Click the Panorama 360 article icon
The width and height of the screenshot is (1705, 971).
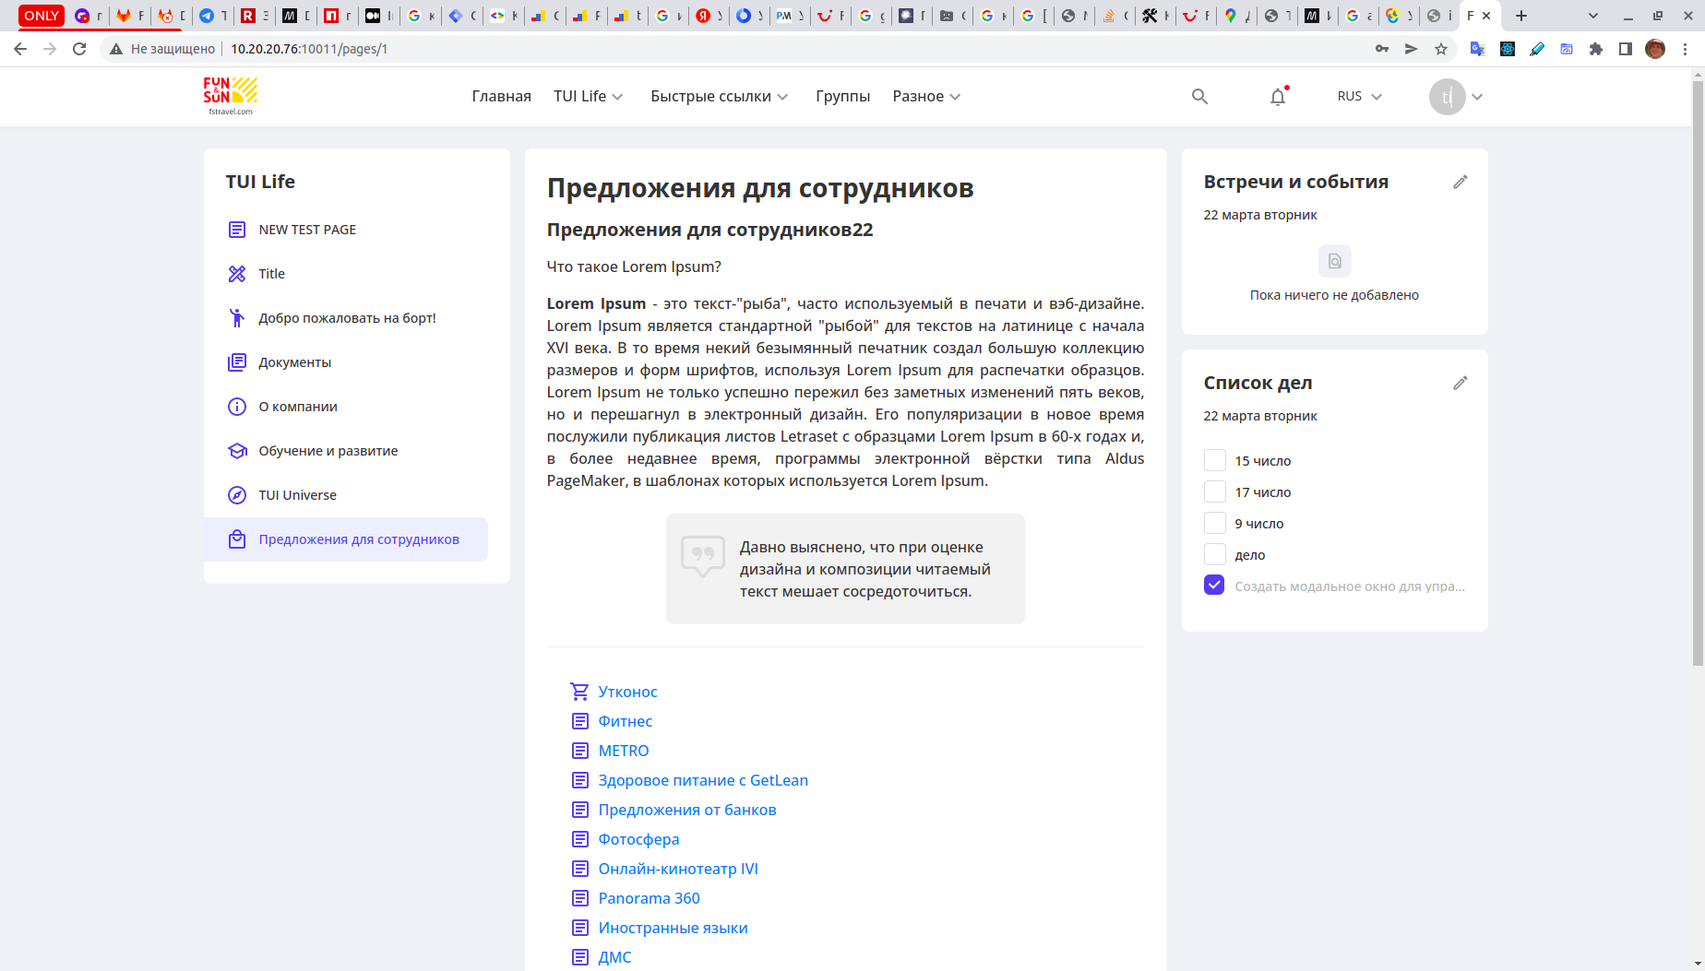[x=579, y=898]
